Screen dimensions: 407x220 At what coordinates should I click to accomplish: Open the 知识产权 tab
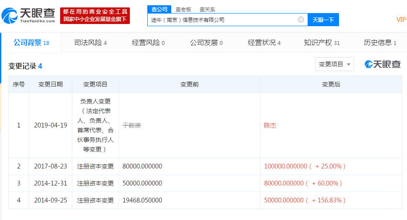[322, 43]
